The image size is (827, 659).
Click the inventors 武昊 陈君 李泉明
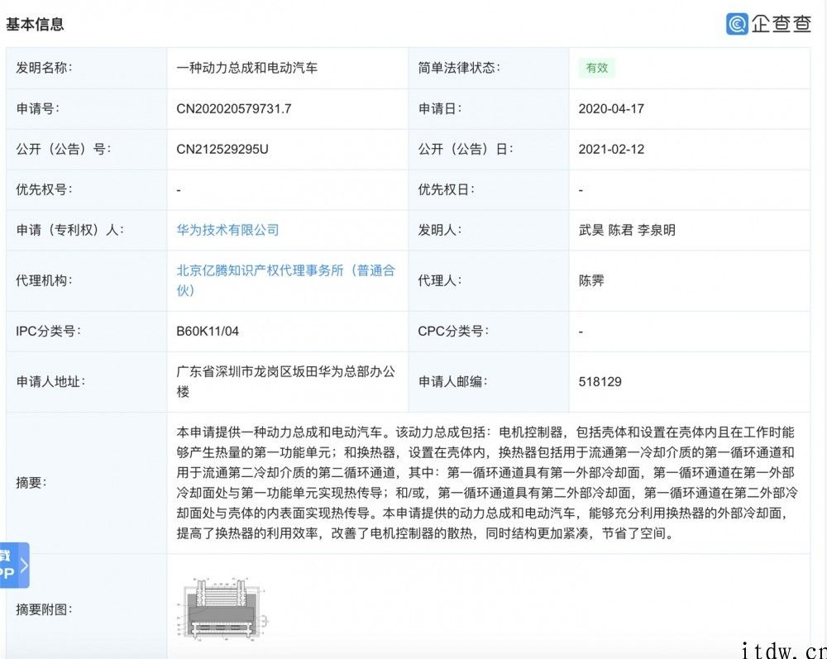point(627,230)
